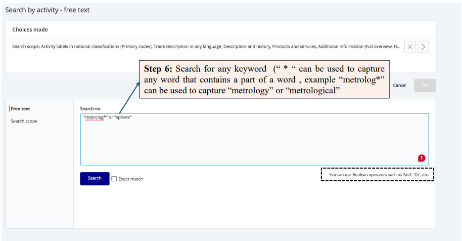
Task: Open search scope details with arrow icon
Action: [423, 47]
